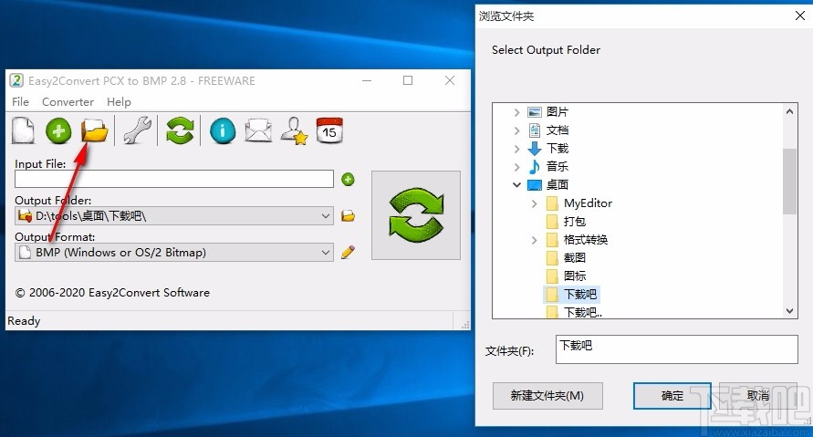Viewport: 813px width, 437px height.
Task: Open the Output Folder dropdown
Action: [x=174, y=215]
